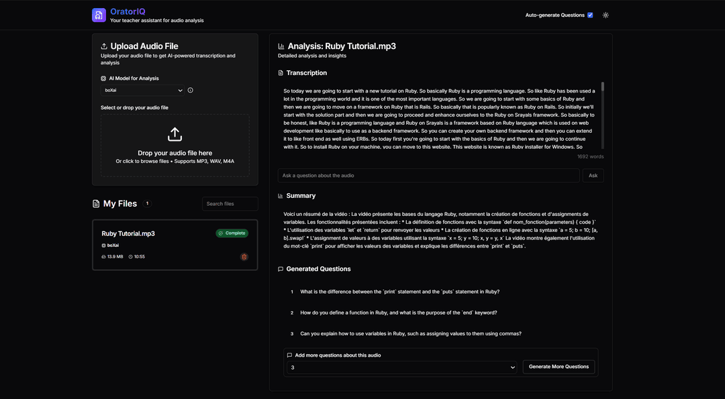The height and width of the screenshot is (399, 725).
Task: Click the upload arrow icon in the drop zone
Action: click(x=175, y=134)
